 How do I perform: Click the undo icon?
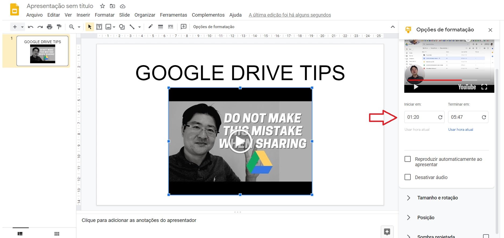(x=31, y=27)
